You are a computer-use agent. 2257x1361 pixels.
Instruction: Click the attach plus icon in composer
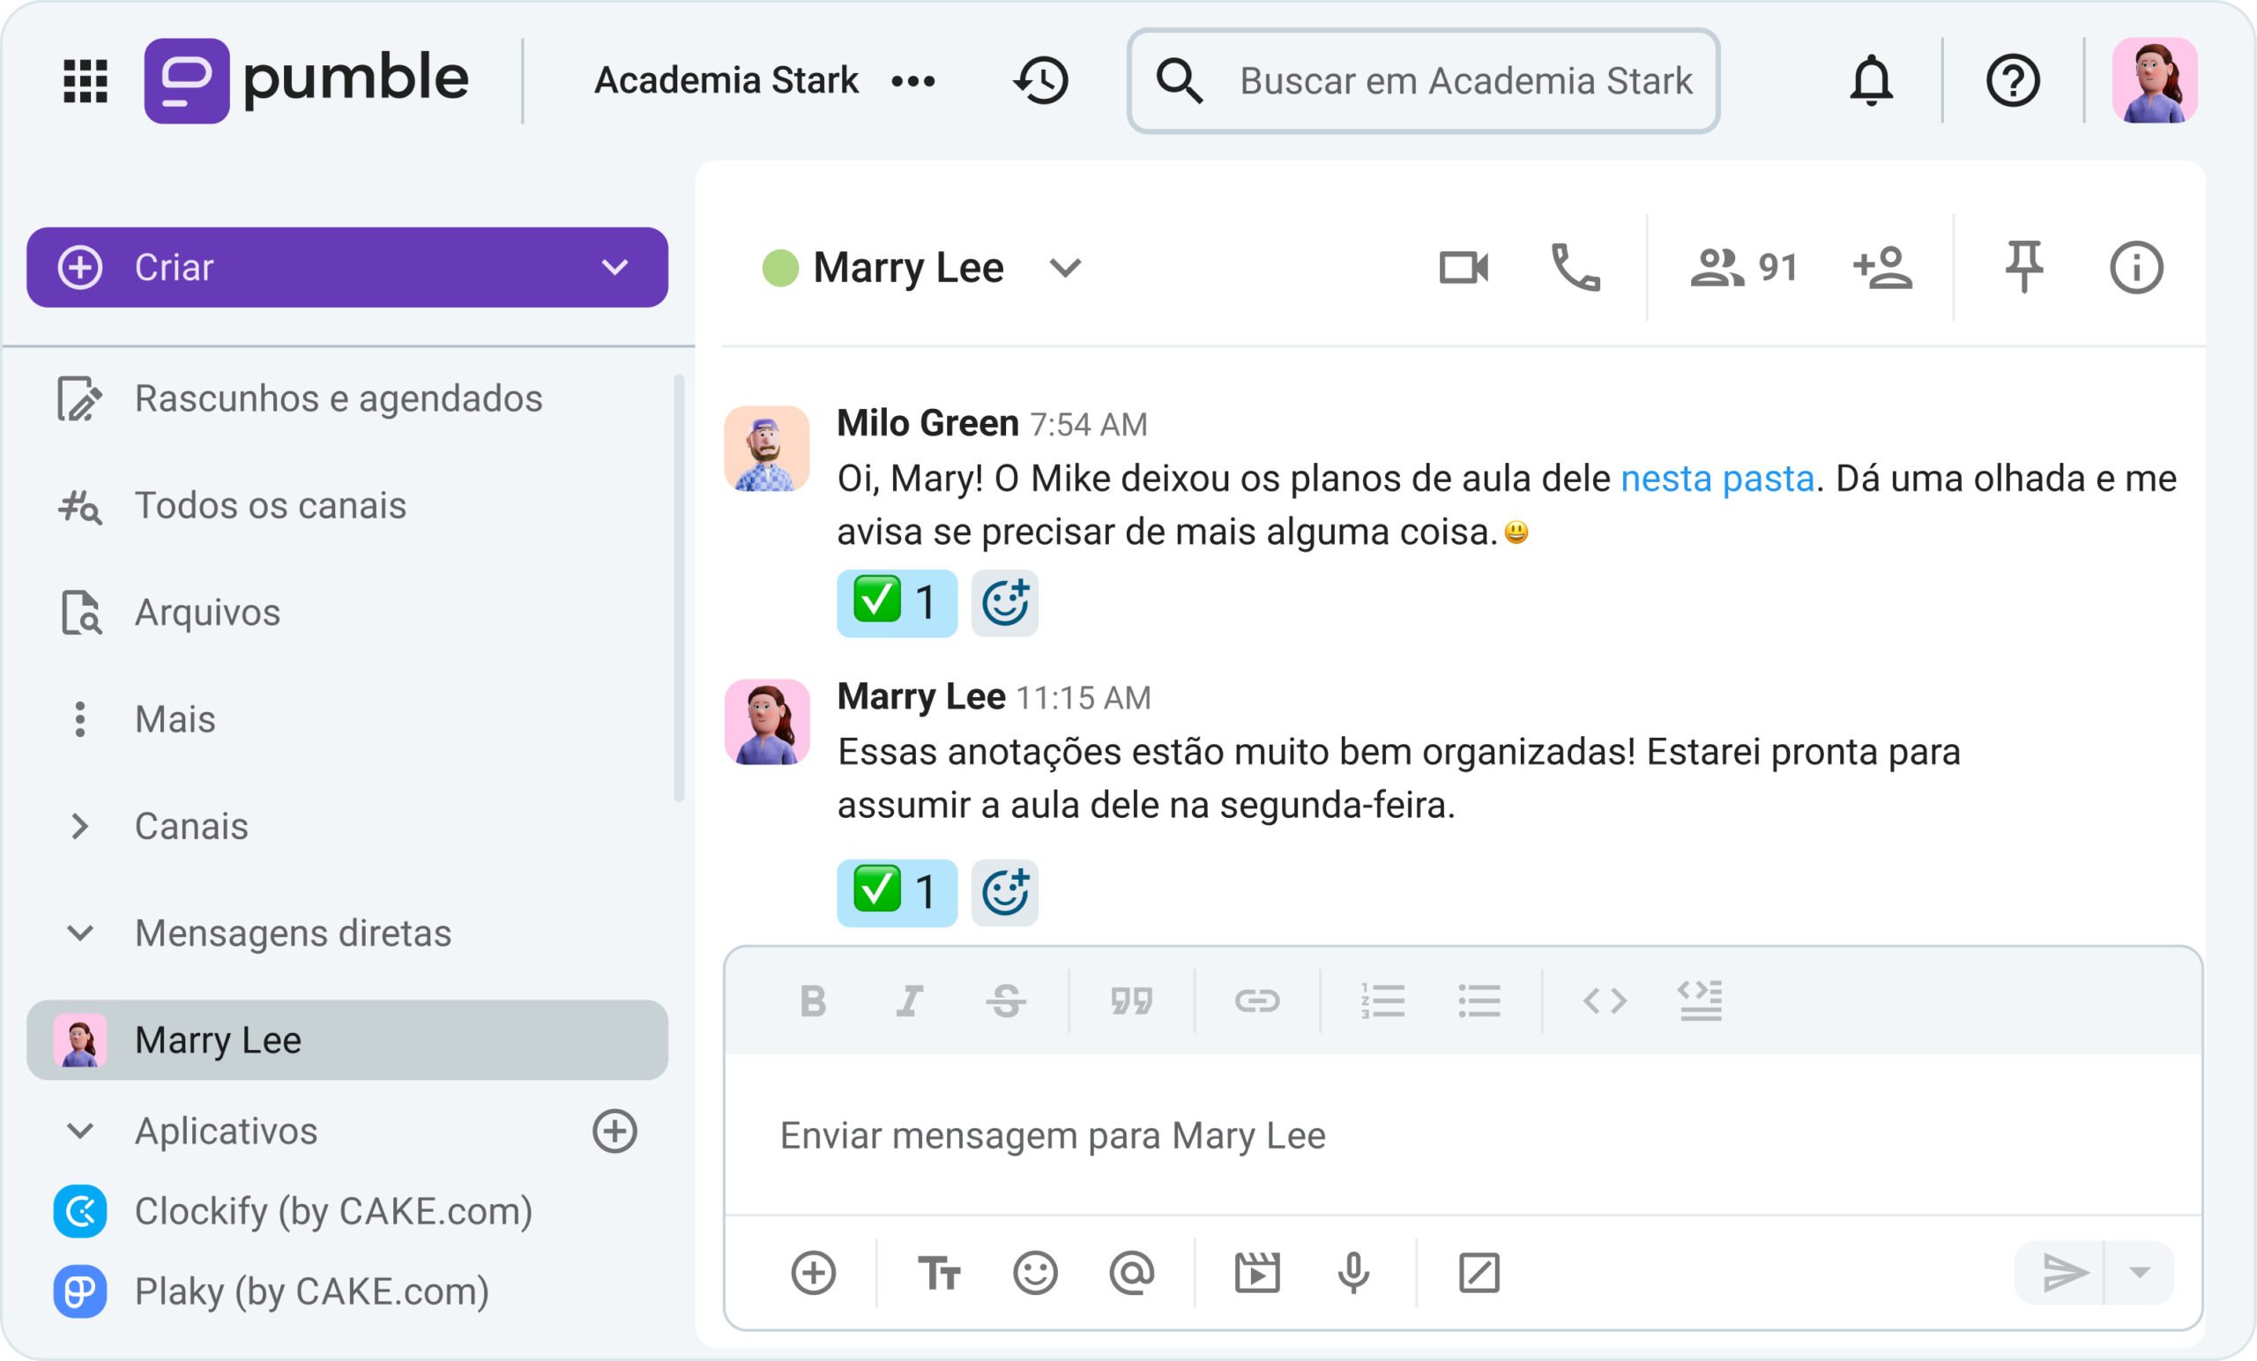click(814, 1272)
